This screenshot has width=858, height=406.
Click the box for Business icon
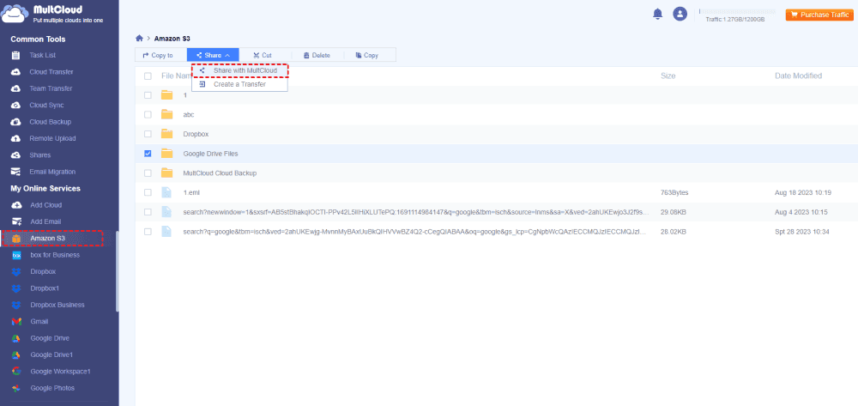16,255
